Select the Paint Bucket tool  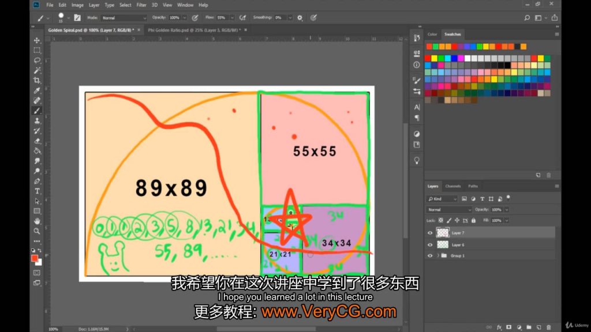(37, 151)
